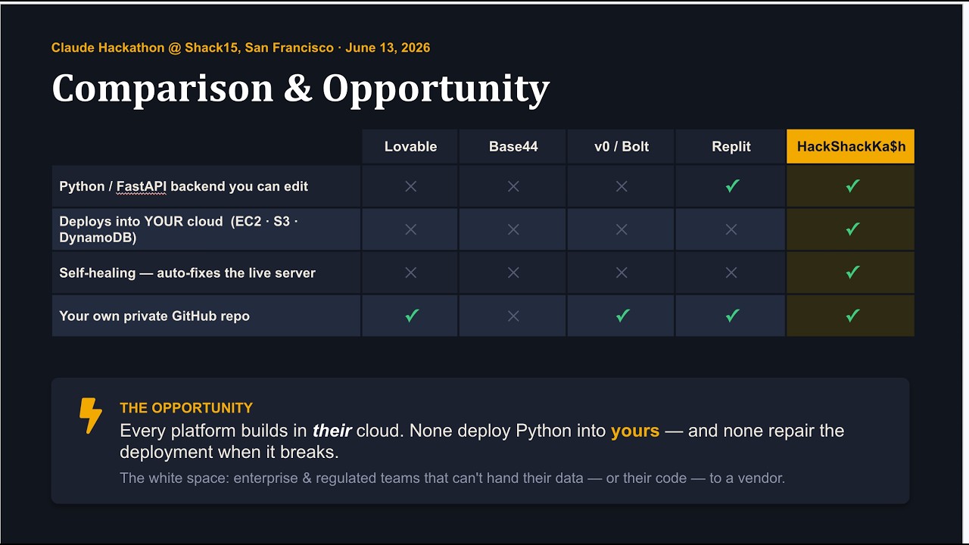This screenshot has height=545, width=969.
Task: Click the Replit checkmark in the GitHub repo row
Action: [x=732, y=316]
